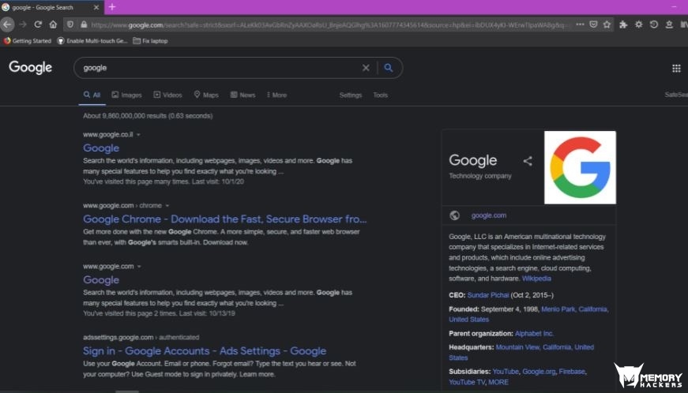
Task: Go to the browser home page
Action: pos(53,24)
